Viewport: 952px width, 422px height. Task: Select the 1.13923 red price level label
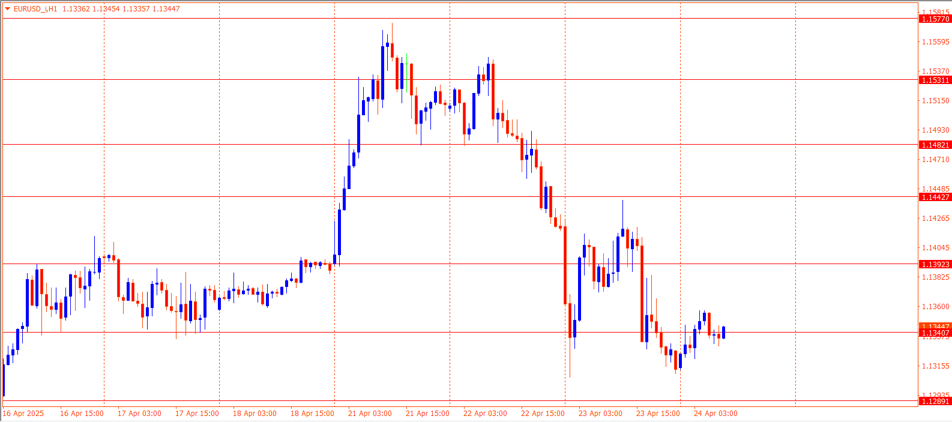[x=935, y=264]
